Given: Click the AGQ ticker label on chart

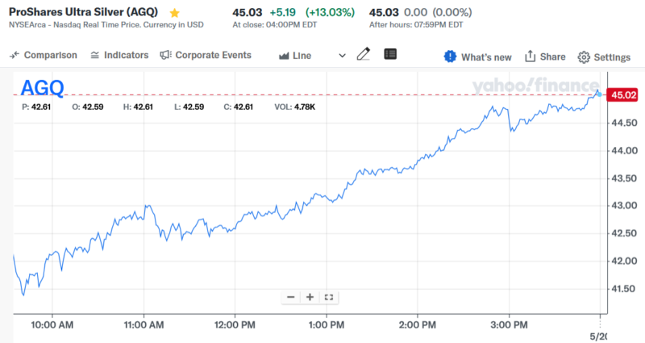Looking at the screenshot, I should pyautogui.click(x=42, y=87).
